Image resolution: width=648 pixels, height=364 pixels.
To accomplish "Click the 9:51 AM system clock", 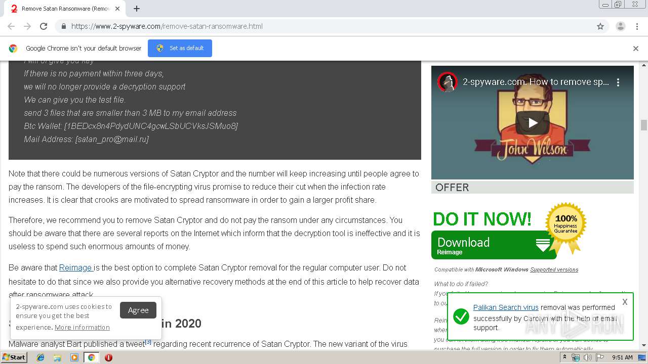I will pyautogui.click(x=622, y=357).
